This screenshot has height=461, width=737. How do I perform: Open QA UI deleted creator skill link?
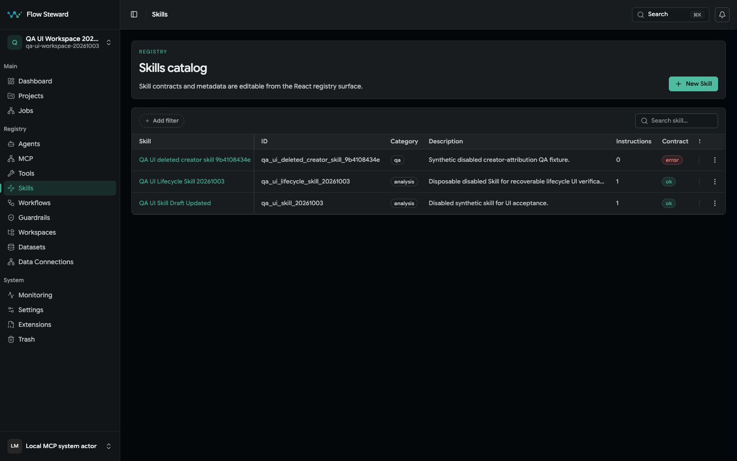[x=195, y=160]
